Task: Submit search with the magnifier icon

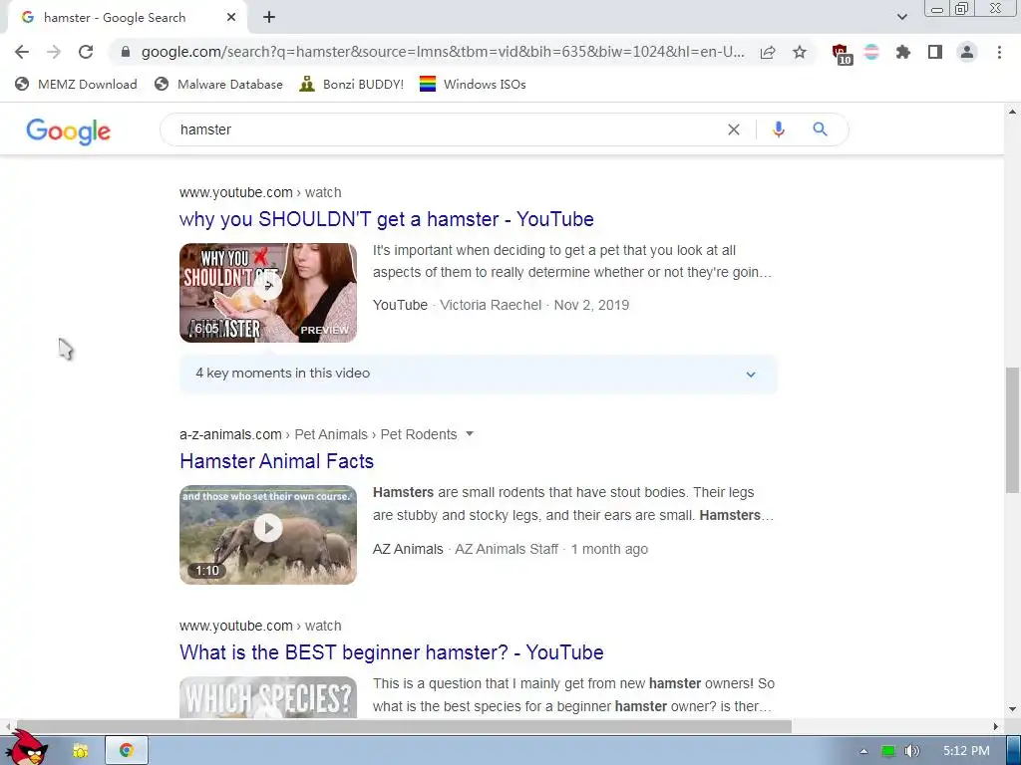Action: (820, 129)
